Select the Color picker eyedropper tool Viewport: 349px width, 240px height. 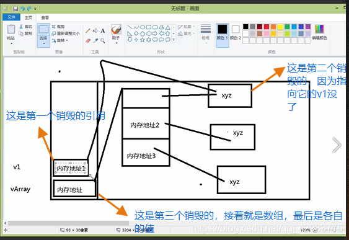click(x=95, y=41)
